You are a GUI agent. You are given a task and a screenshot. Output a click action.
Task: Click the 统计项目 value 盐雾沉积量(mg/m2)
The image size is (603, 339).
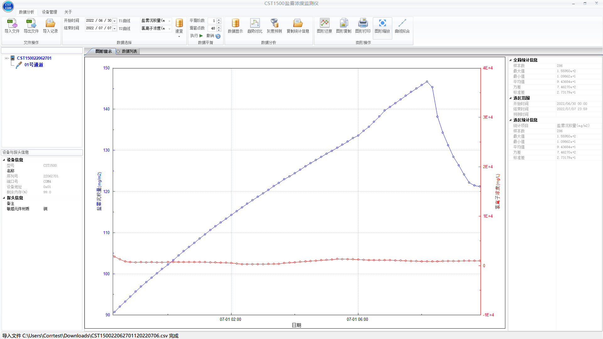573,126
